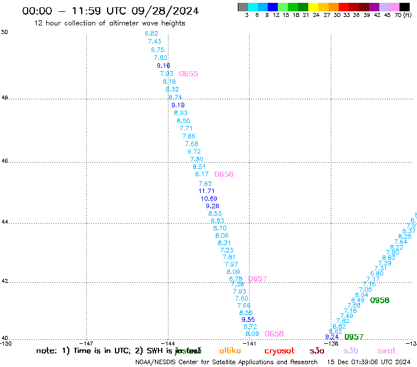Click the wave height value 7.43
Image resolution: width=417 pixels, height=367 pixels.
[154, 41]
